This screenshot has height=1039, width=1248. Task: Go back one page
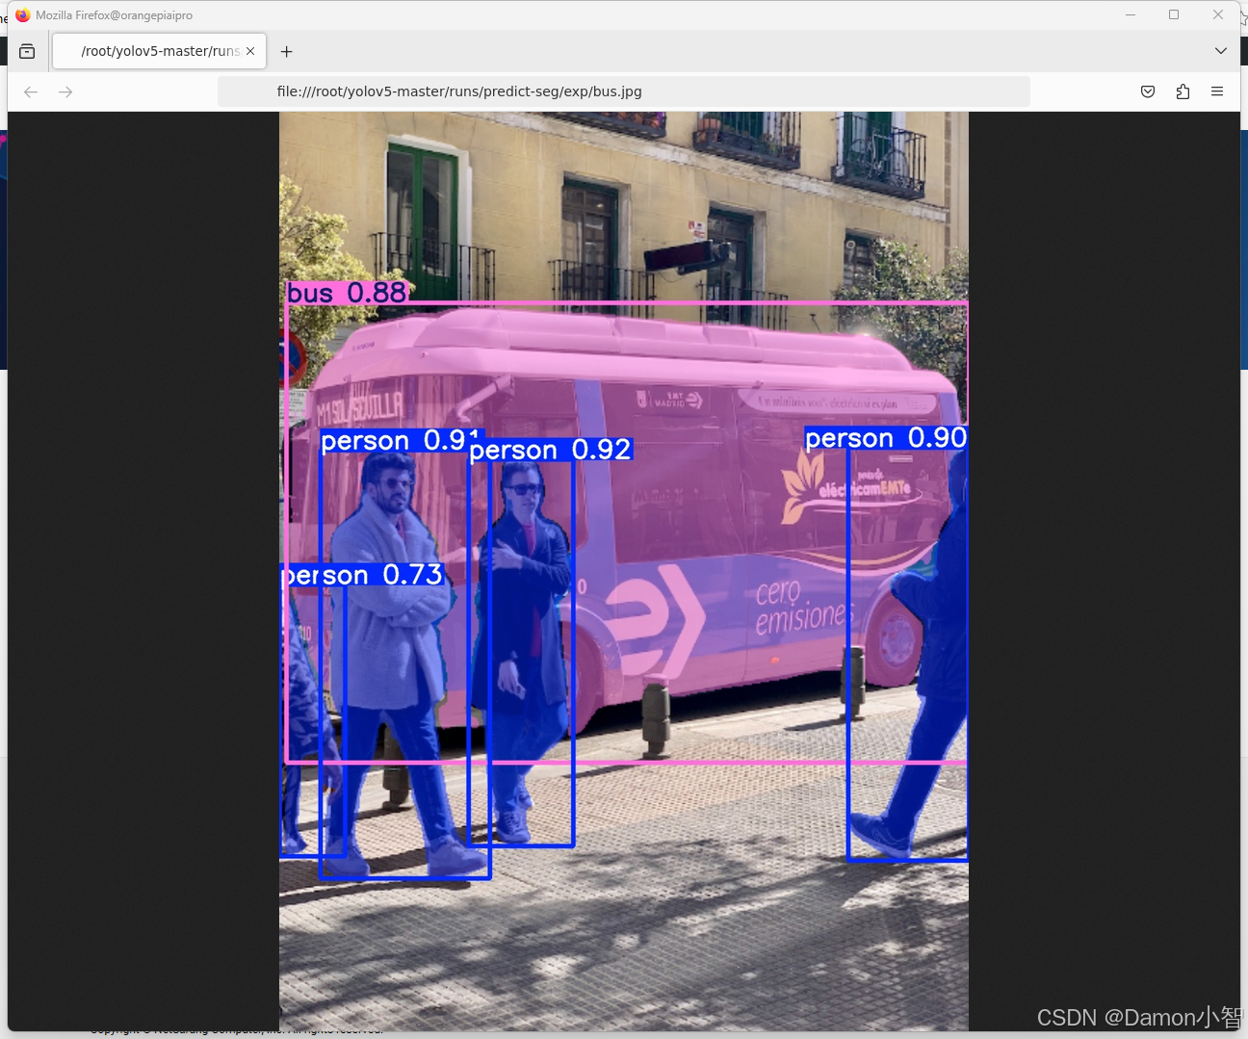31,91
